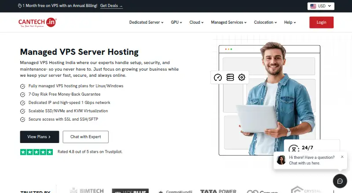The width and height of the screenshot is (352, 193).
Task: Open the USD currency dropdown
Action: pos(321,6)
